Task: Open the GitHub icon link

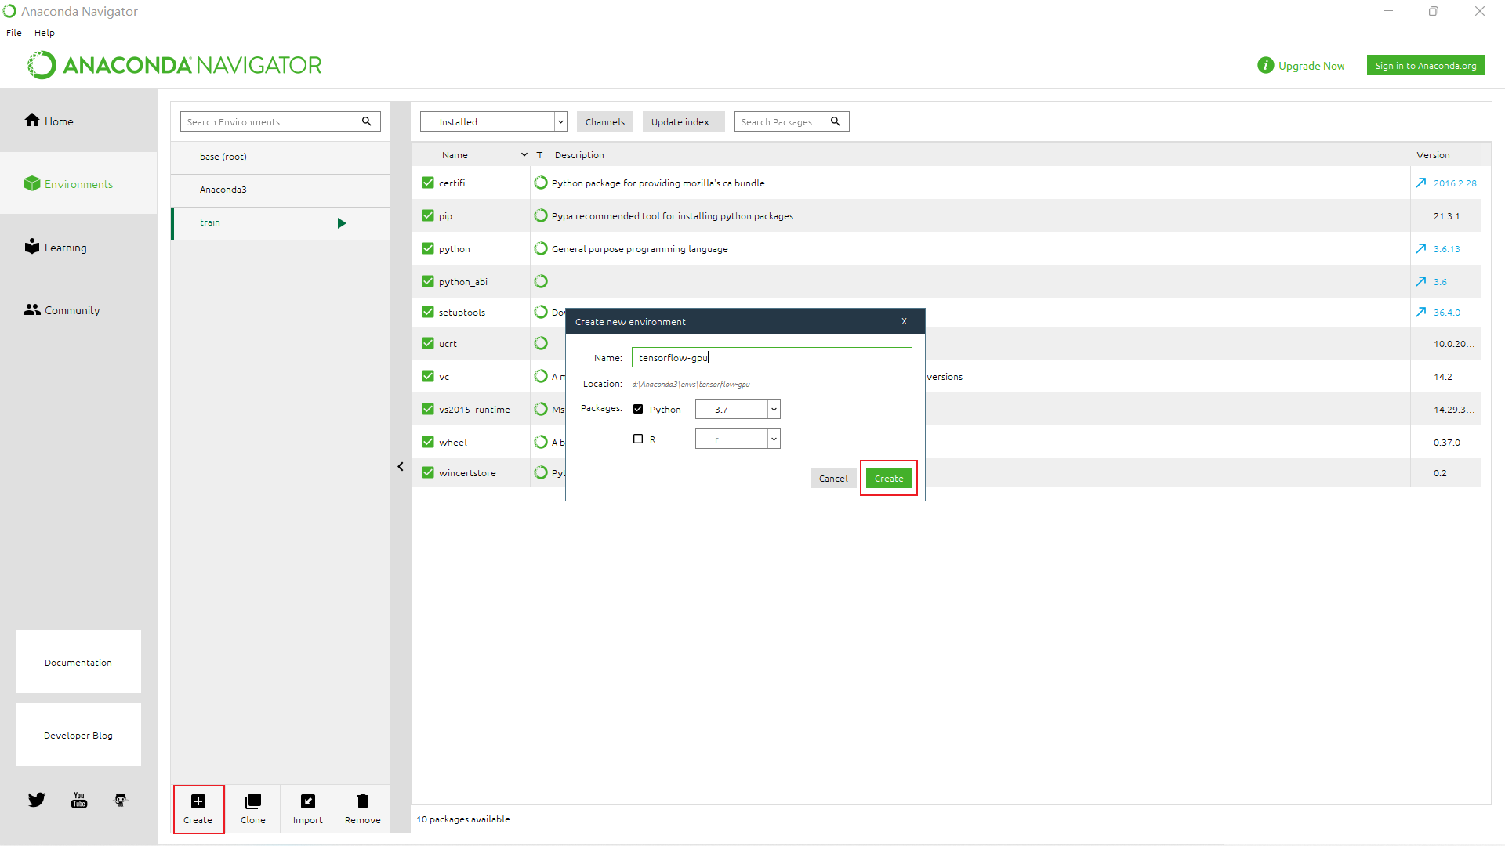Action: point(121,800)
